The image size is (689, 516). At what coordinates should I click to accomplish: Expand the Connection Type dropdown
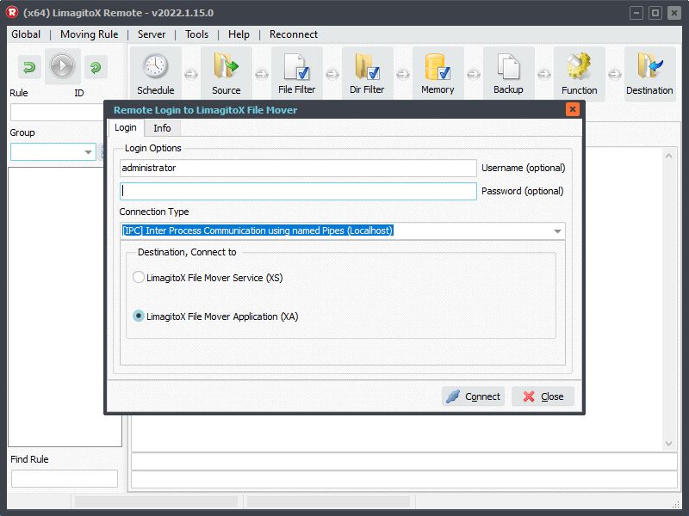click(557, 230)
